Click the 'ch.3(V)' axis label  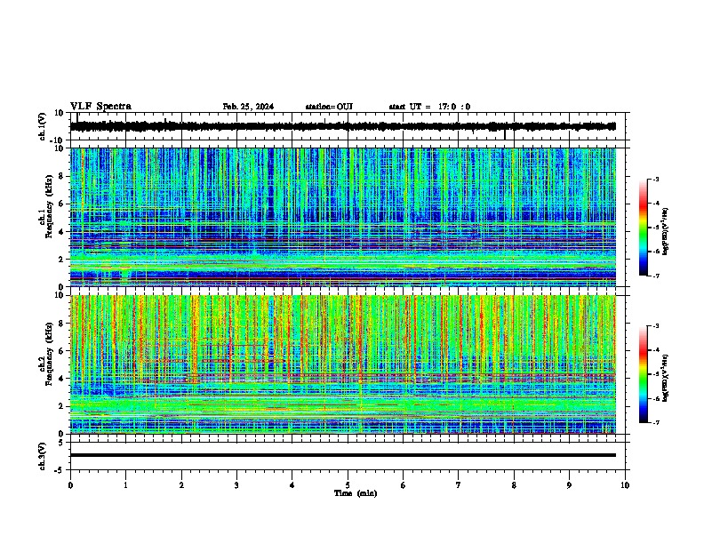tap(43, 456)
